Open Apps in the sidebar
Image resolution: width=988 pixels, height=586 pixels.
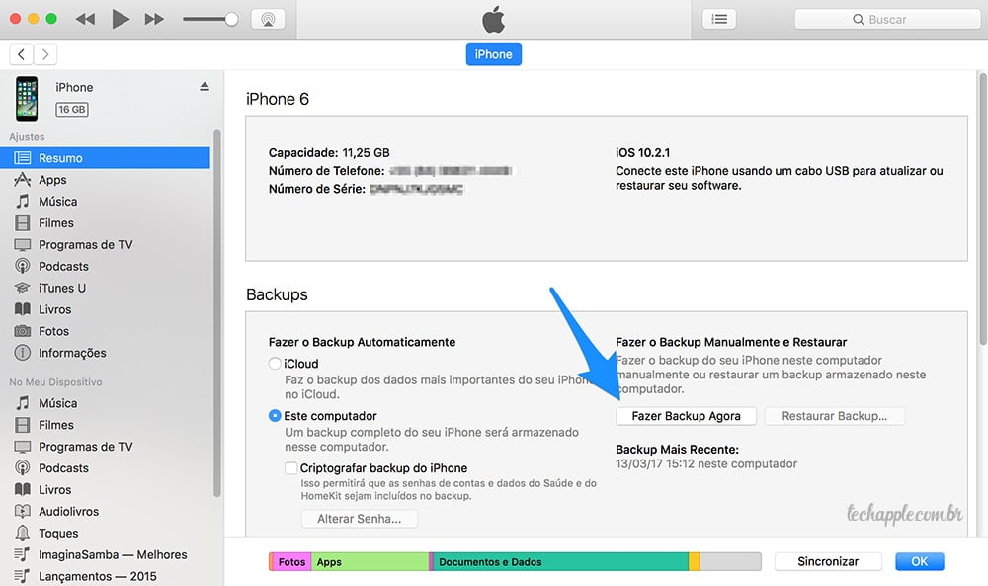tap(52, 180)
